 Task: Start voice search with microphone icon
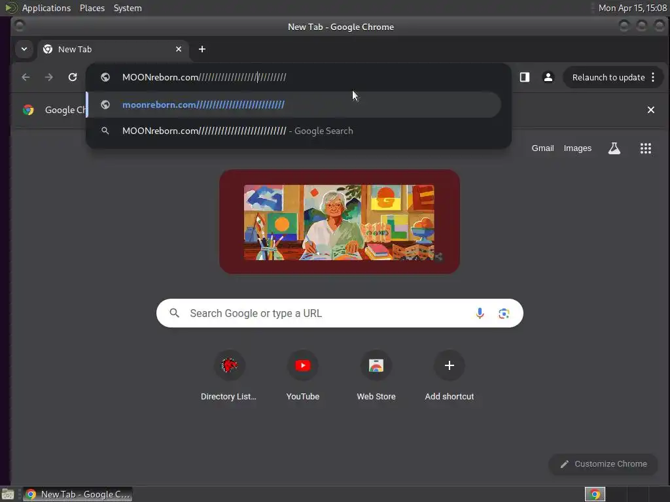[480, 313]
